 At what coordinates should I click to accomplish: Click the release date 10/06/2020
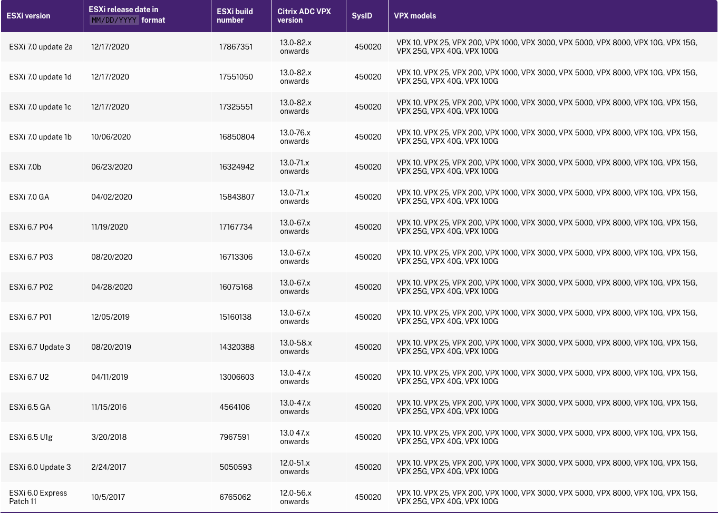click(x=111, y=137)
